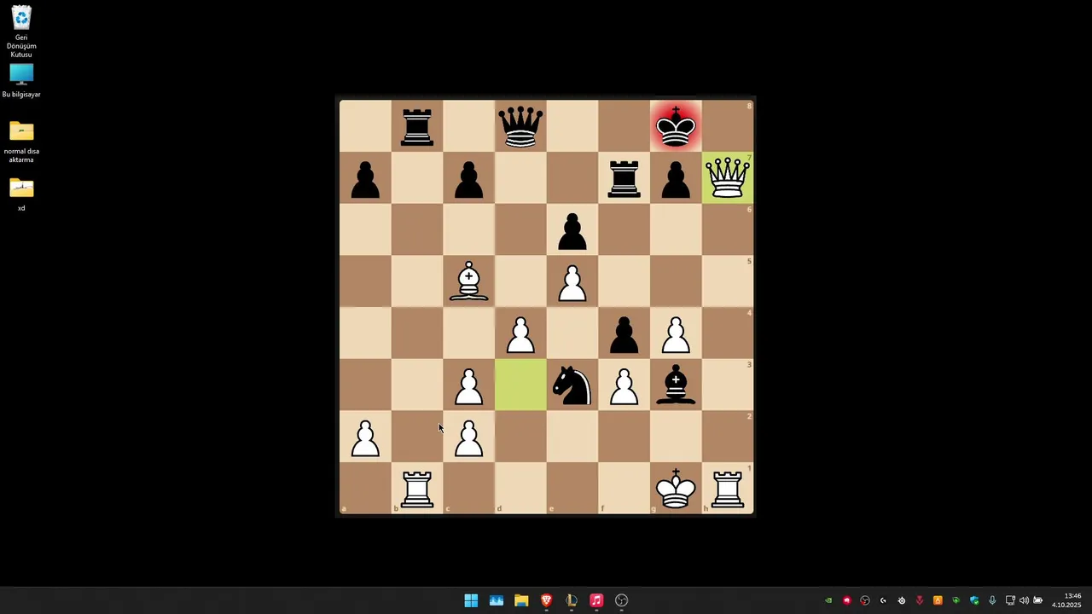Launch Brave browser from the taskbar
The width and height of the screenshot is (1092, 614).
[x=546, y=600]
